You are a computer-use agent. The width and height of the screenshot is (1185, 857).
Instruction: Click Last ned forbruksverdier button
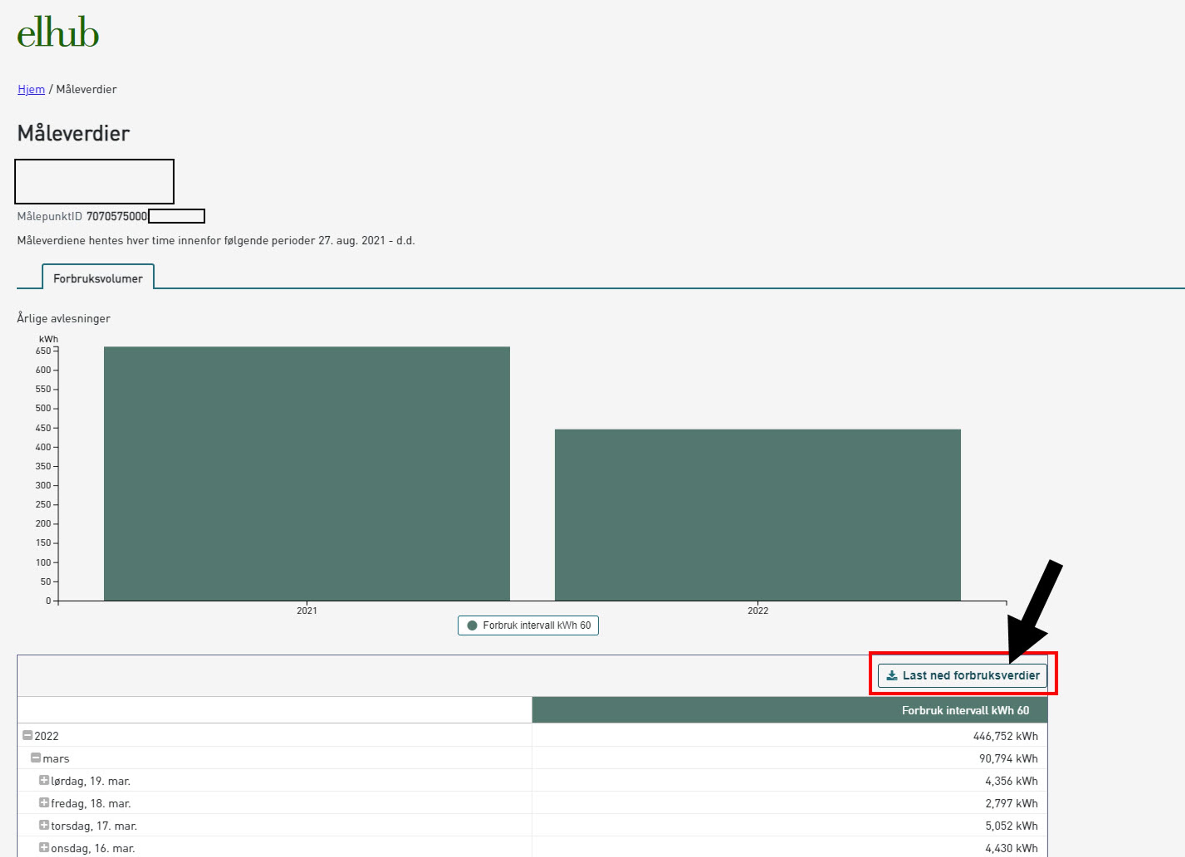tap(962, 675)
